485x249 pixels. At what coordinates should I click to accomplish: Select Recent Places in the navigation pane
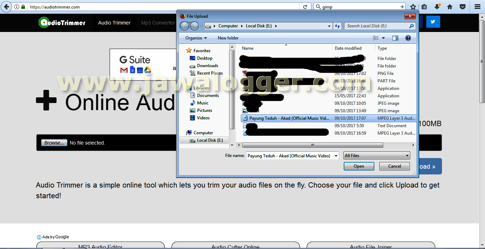click(x=210, y=73)
